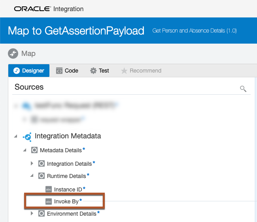Viewport: 257px width, 222px height.
Task: Collapse the Integration Metadata tree node
Action: point(16,136)
